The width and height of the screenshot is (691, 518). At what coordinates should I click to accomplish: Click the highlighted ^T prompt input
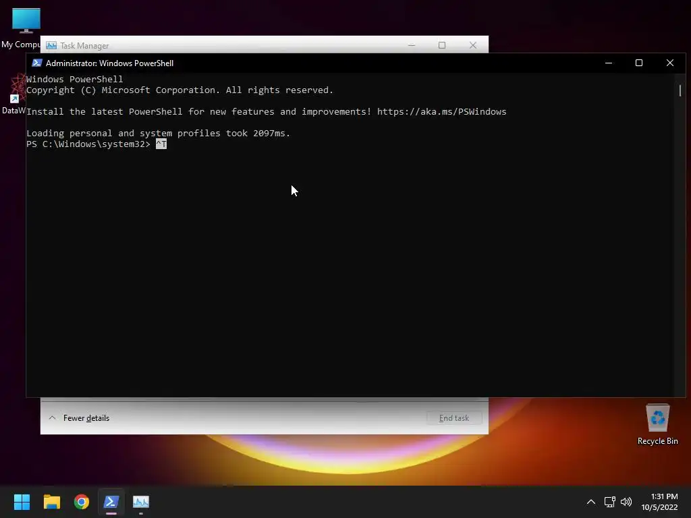point(161,144)
